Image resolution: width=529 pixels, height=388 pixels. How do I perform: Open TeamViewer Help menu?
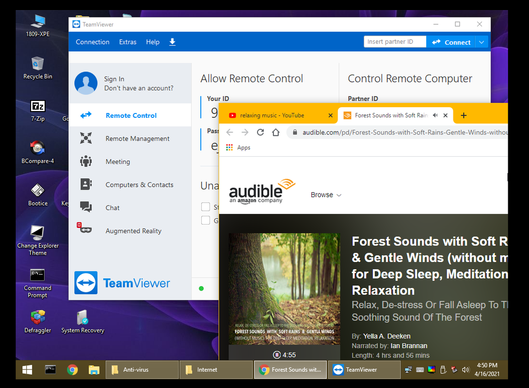152,42
